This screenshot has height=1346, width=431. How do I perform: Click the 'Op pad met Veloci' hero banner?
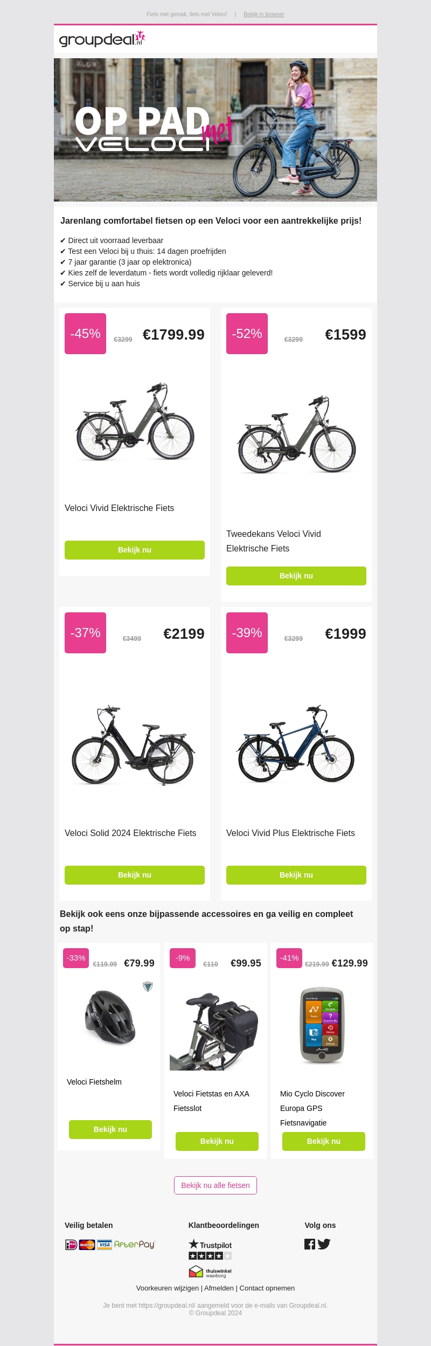pyautogui.click(x=215, y=129)
